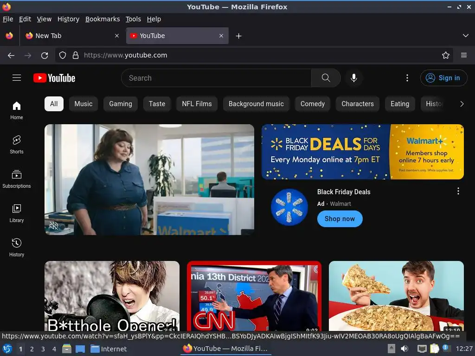Open the file manager taskbar icon

coord(67,349)
